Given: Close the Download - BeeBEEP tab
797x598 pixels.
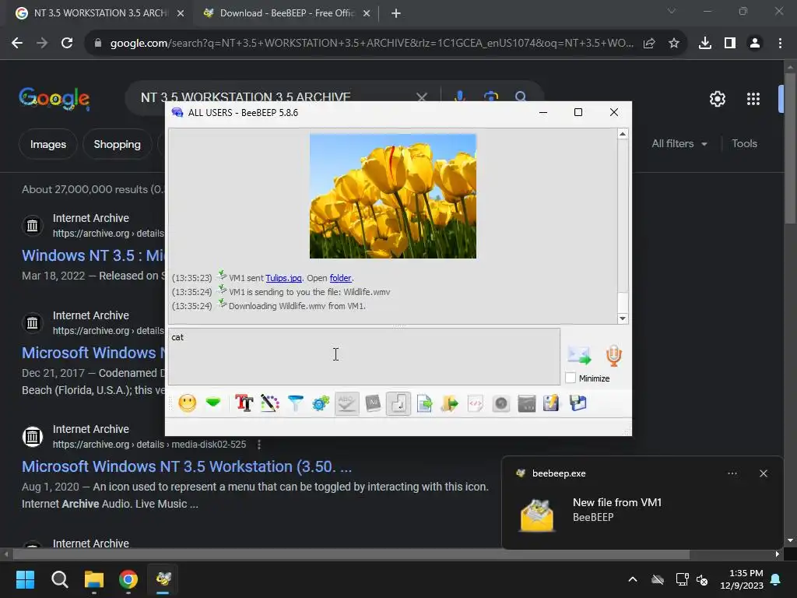Looking at the screenshot, I should tap(367, 13).
